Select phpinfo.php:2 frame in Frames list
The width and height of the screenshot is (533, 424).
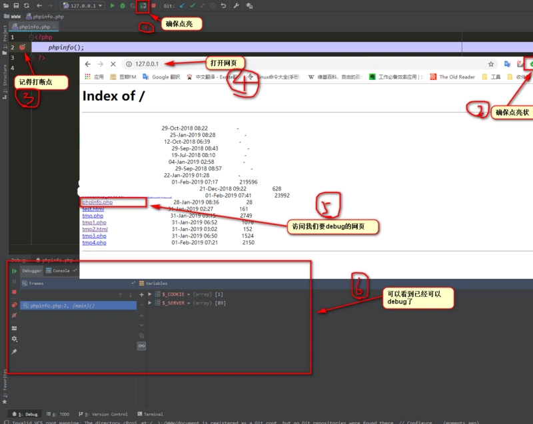(x=59, y=306)
